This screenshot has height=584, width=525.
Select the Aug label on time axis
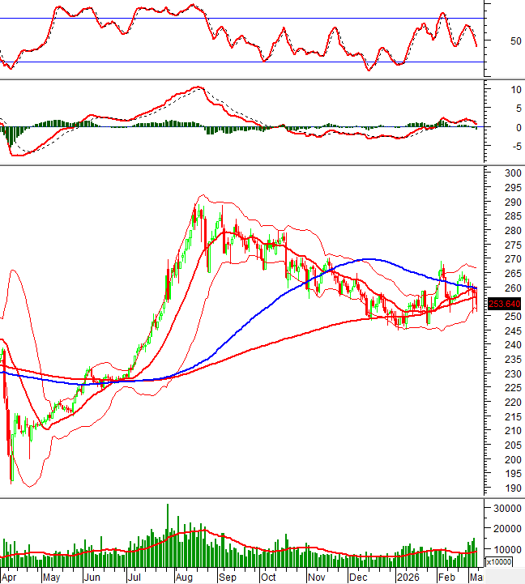click(186, 578)
